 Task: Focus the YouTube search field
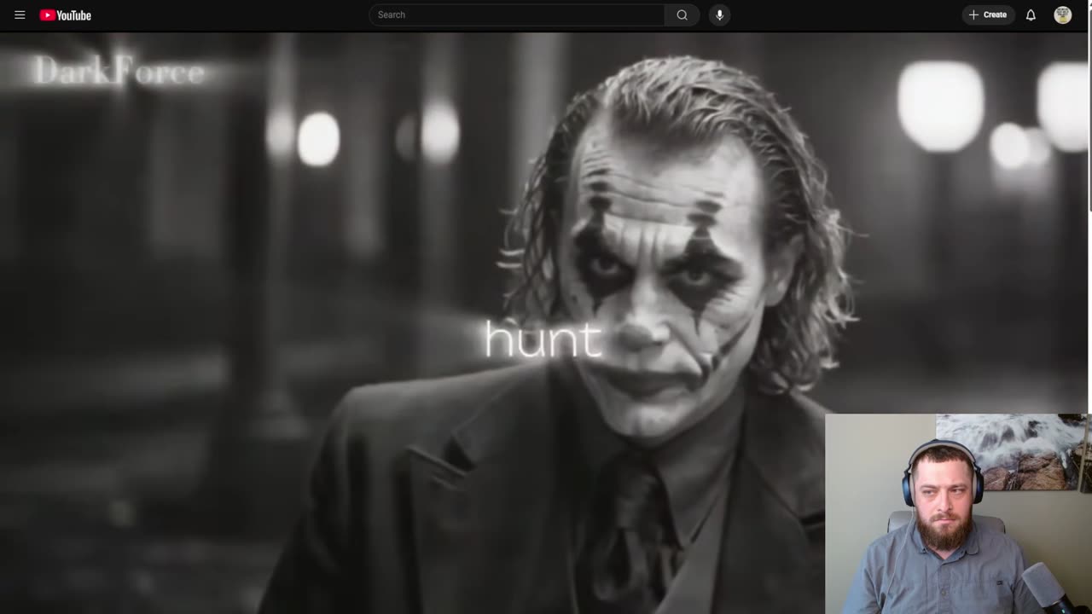517,14
